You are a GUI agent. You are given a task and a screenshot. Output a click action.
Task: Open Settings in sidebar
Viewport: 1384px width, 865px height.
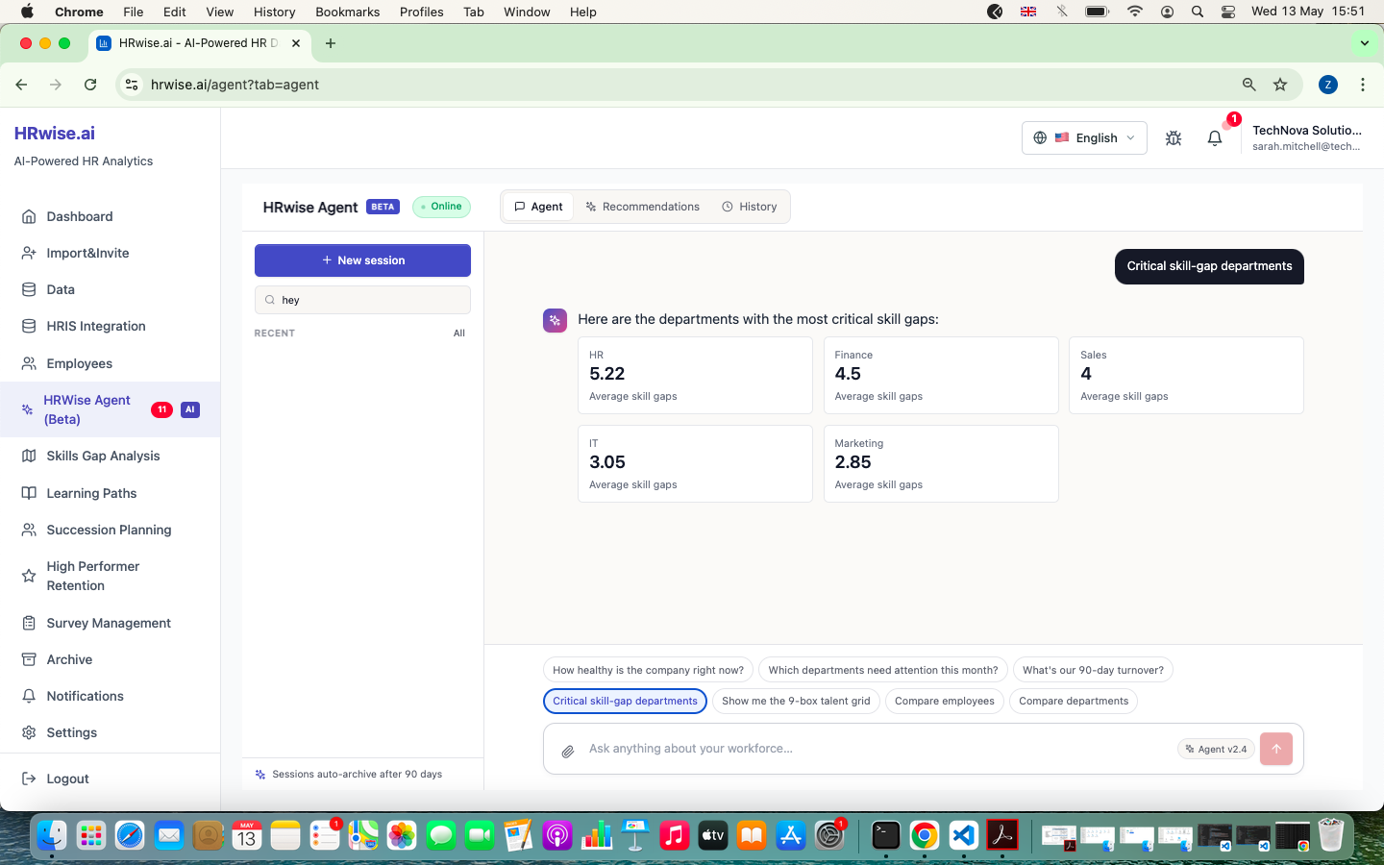[x=72, y=732]
